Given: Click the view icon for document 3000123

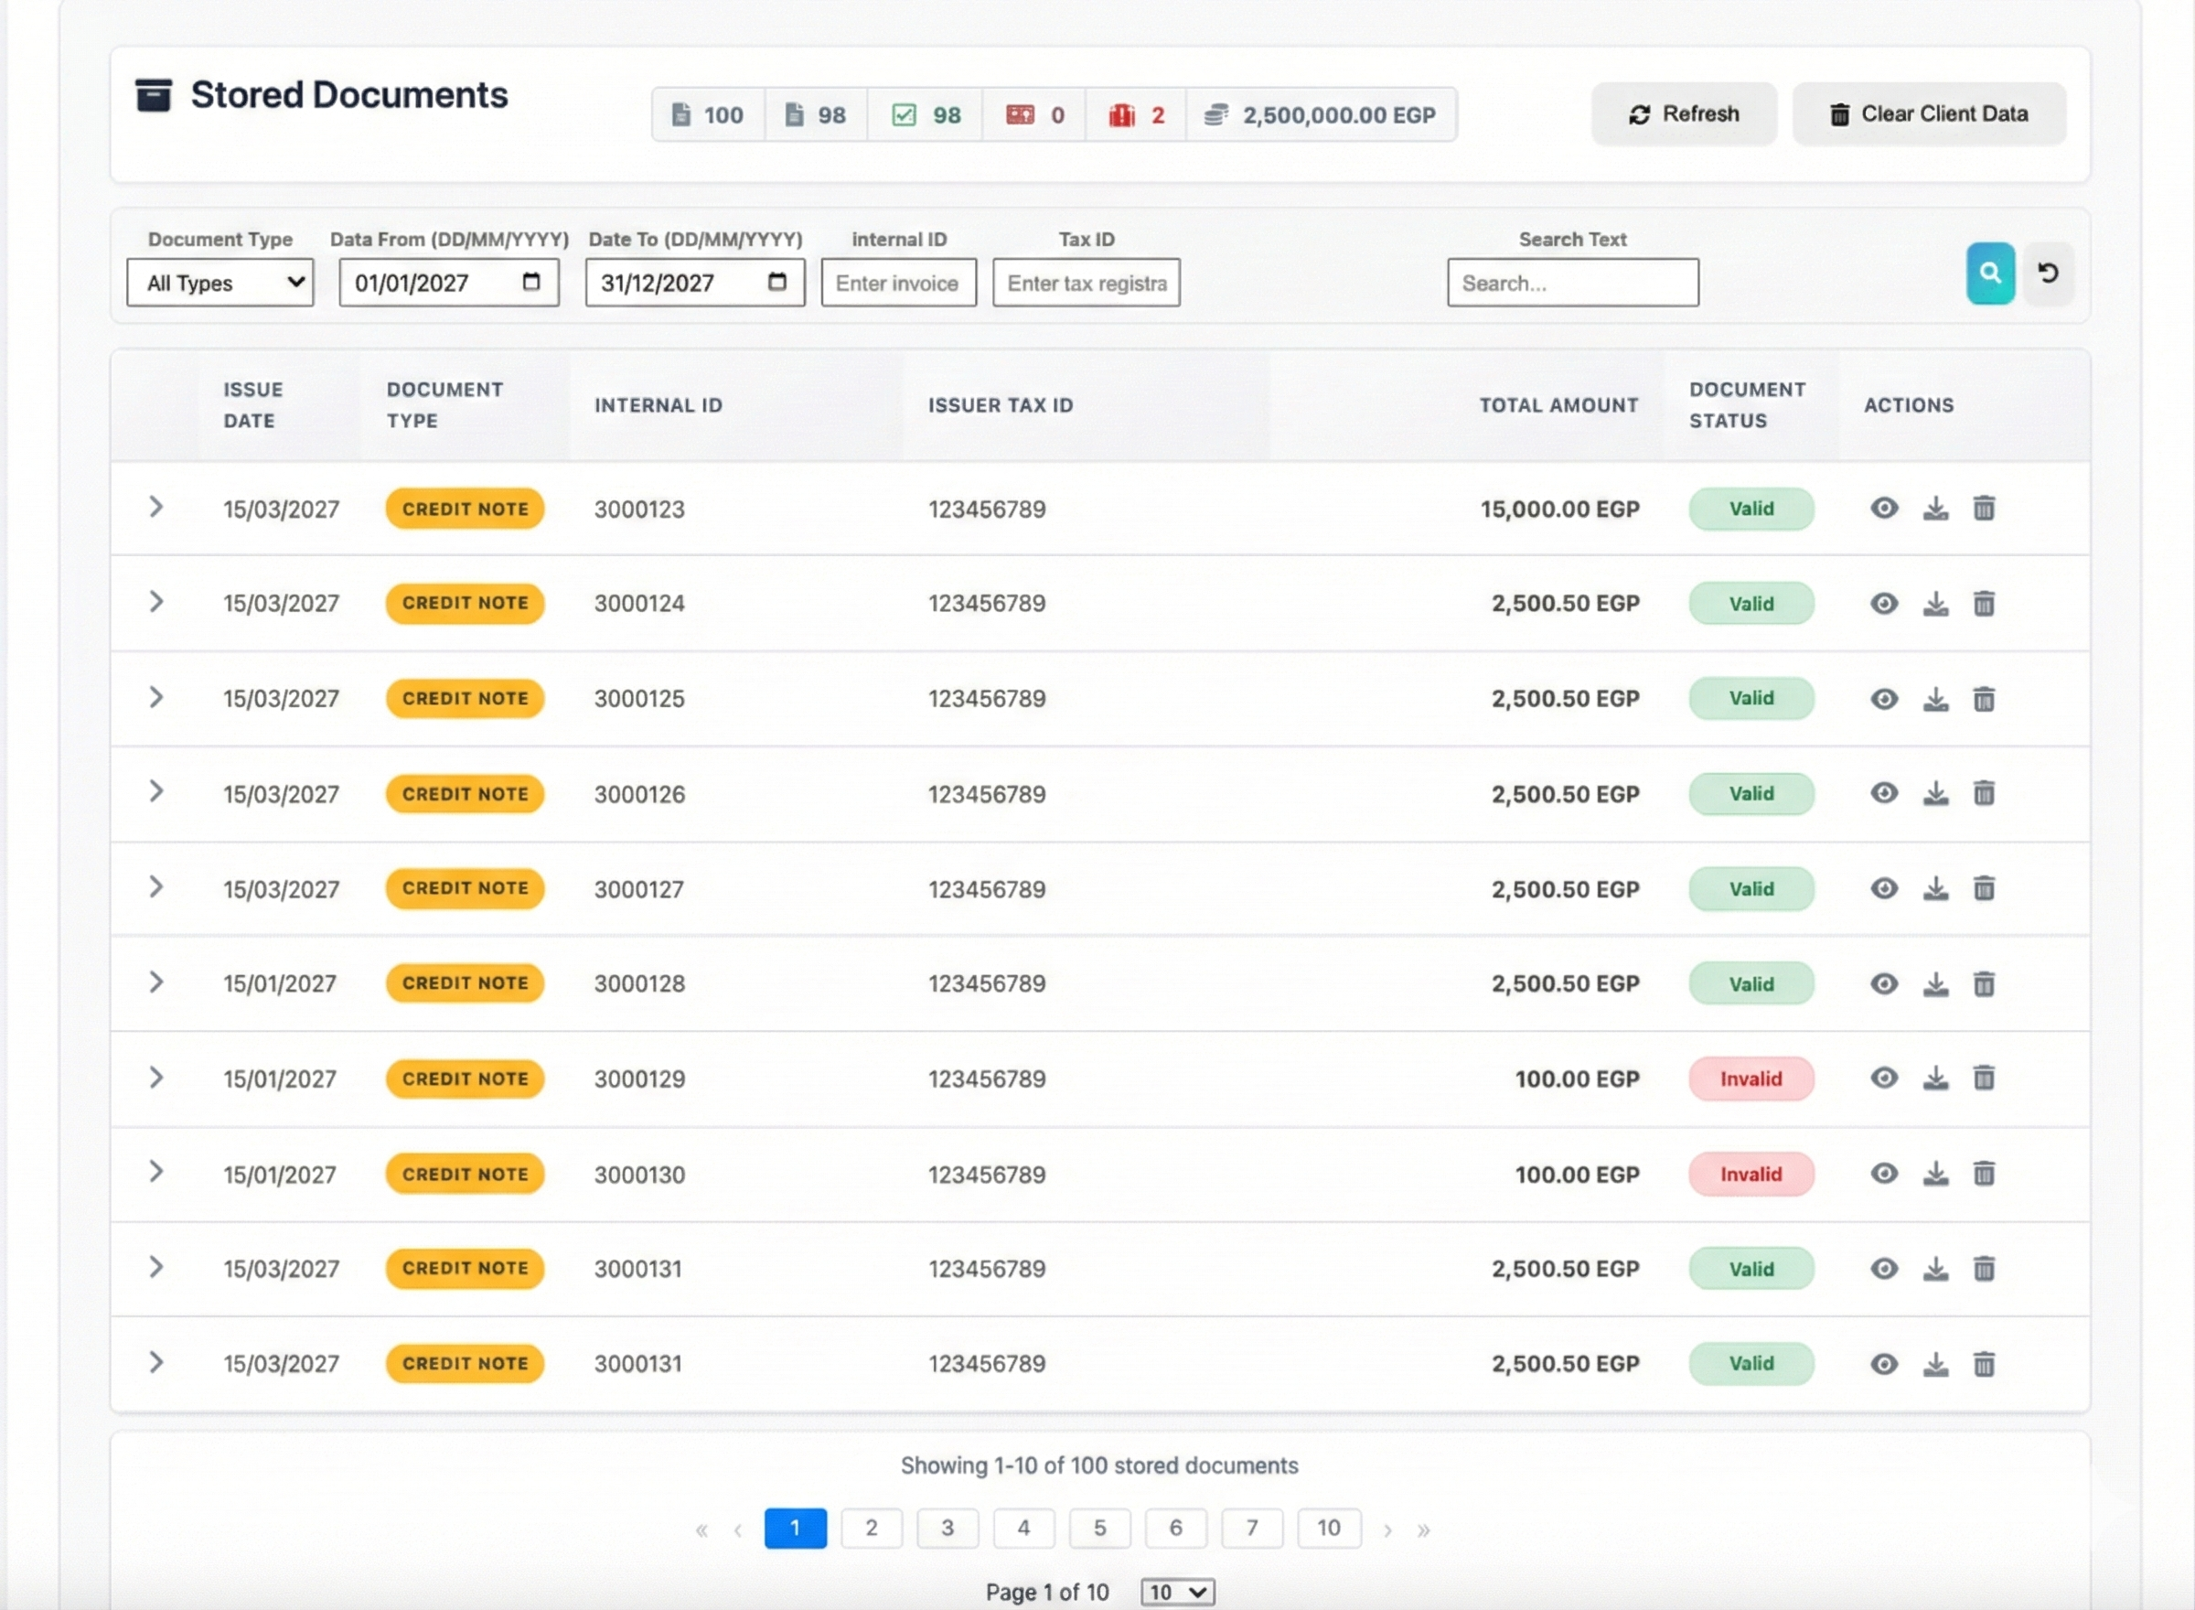Looking at the screenshot, I should (x=1884, y=508).
